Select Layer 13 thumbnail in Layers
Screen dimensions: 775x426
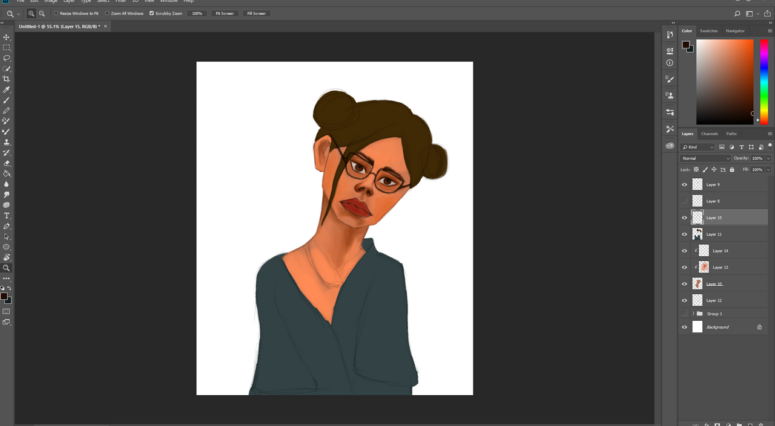(x=704, y=267)
